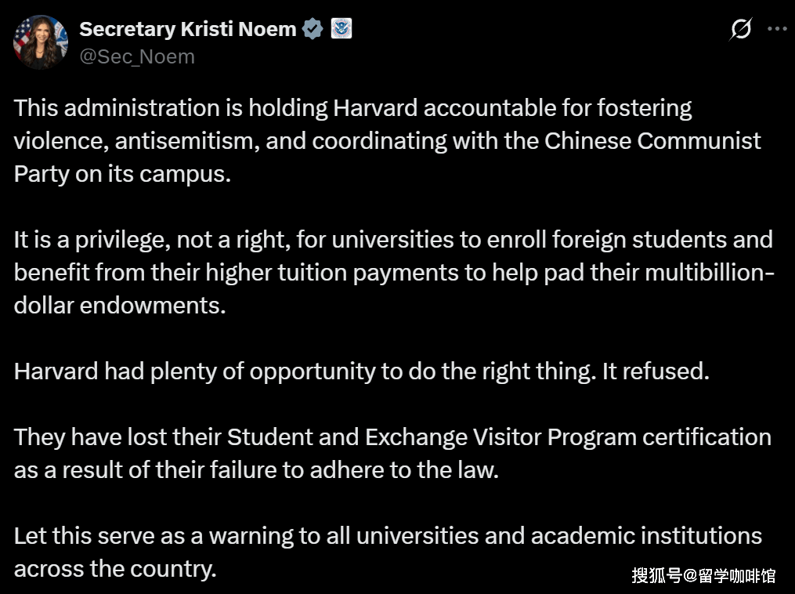
Task: Click the paragraph starting "Let this serve"
Action: 388,552
